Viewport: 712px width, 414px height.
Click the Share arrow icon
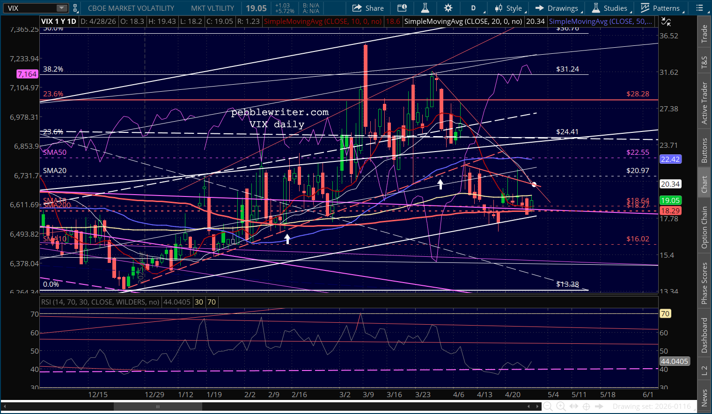point(357,8)
